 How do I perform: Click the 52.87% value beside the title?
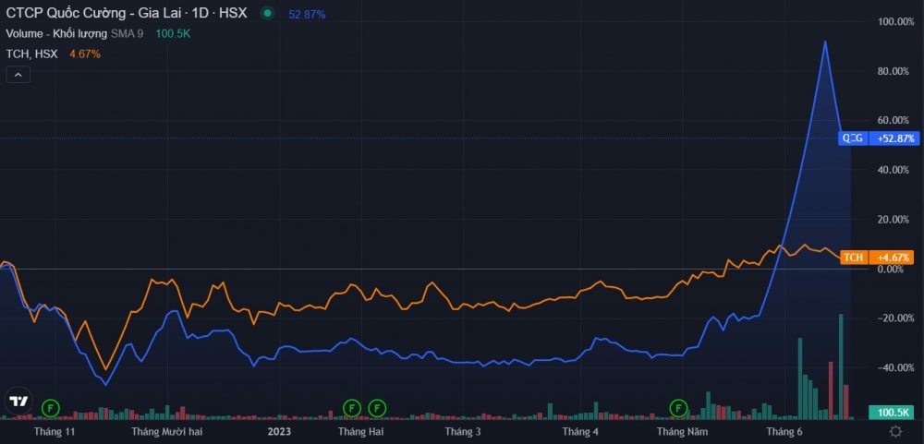(x=307, y=15)
